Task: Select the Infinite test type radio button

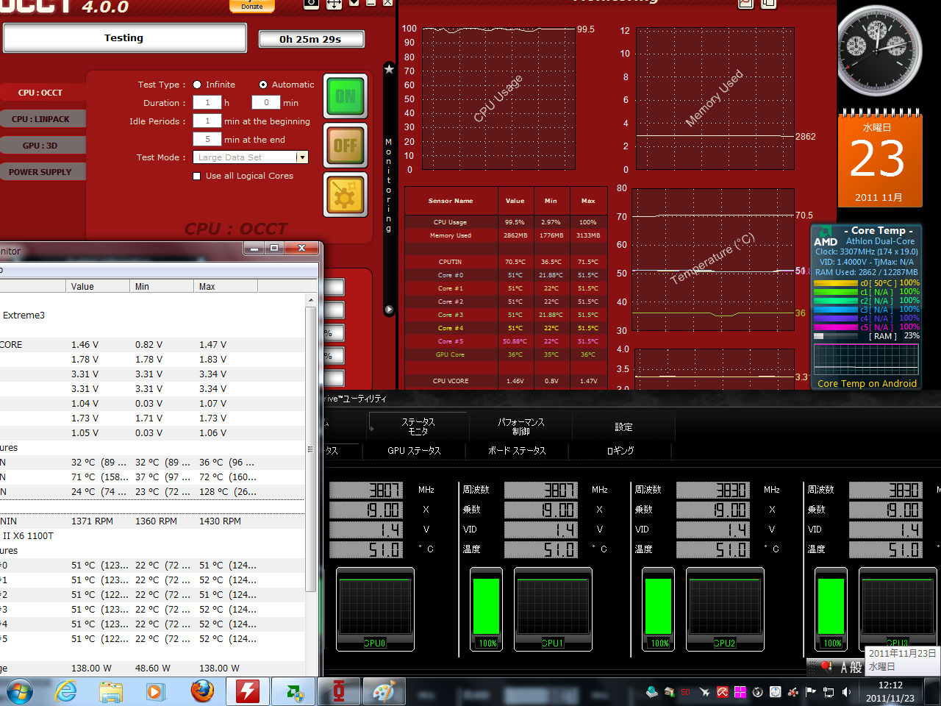Action: [x=196, y=85]
